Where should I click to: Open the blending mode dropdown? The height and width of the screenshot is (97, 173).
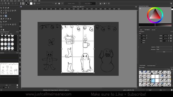tap(45, 4)
